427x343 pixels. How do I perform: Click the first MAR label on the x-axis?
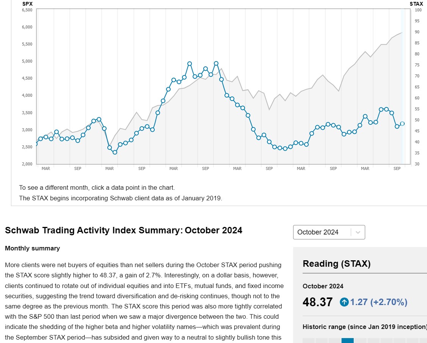(x=46, y=168)
